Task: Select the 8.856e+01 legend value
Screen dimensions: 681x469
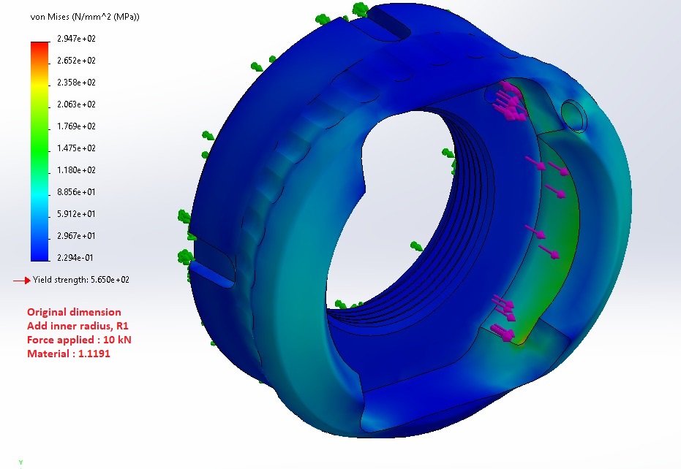Action: pyautogui.click(x=76, y=192)
